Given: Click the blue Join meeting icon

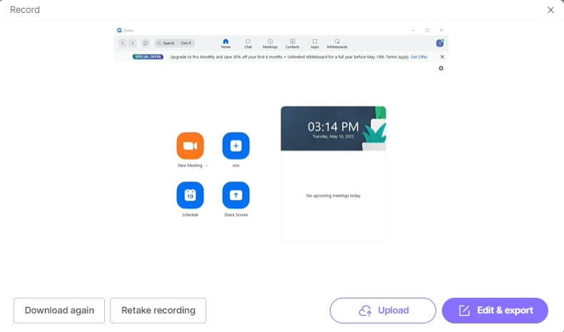Looking at the screenshot, I should [236, 146].
